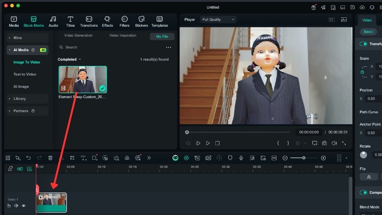Open the Completed filter dropdown
Image resolution: width=382 pixels, height=215 pixels.
coord(69,59)
